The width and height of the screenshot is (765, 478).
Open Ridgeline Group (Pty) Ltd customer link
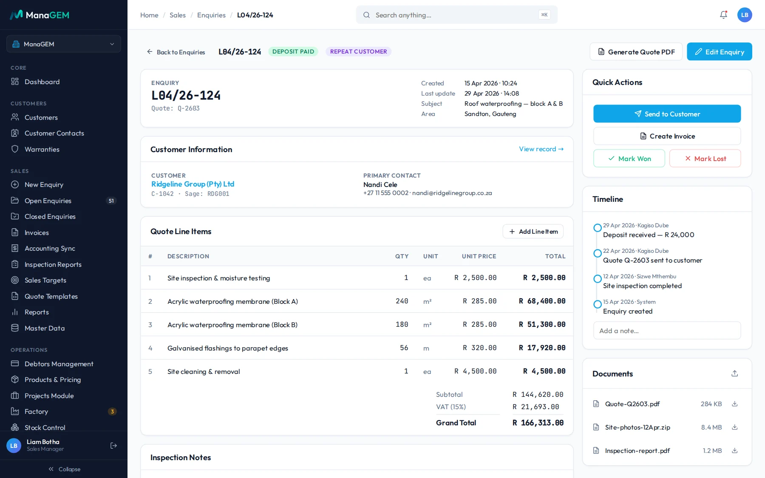coord(193,184)
